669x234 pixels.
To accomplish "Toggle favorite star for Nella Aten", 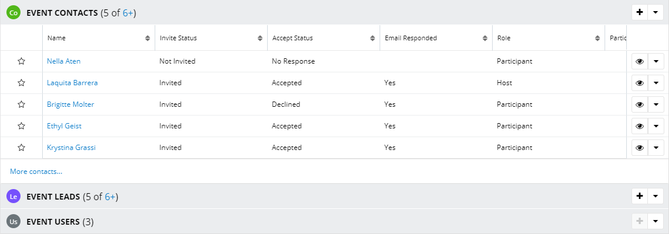I will [x=21, y=61].
